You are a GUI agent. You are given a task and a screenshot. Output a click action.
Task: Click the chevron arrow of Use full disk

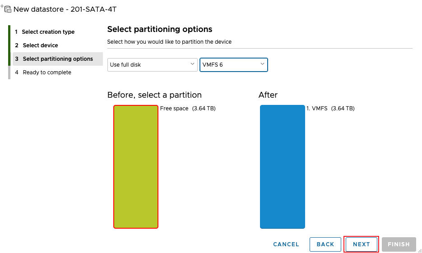point(192,64)
